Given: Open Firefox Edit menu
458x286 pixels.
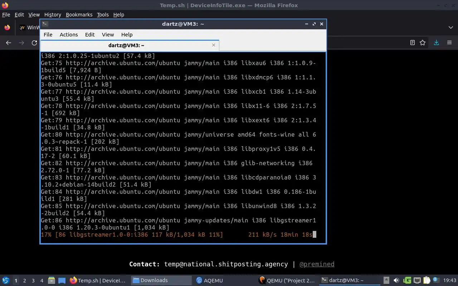Looking at the screenshot, I should coord(19,15).
